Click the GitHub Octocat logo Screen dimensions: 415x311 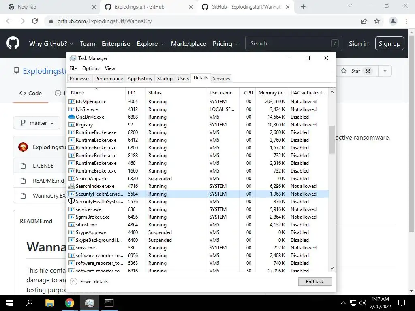(13, 43)
